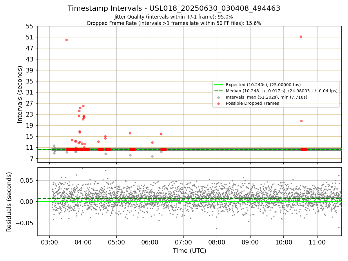Click the 'Residuals (seconds)' y-axis label
The height and width of the screenshot is (261, 348).
coord(9,202)
